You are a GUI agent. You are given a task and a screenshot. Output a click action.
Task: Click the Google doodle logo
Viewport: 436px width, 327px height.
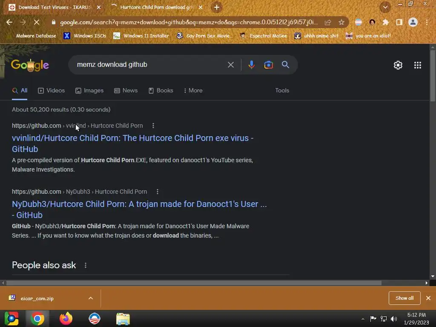(30, 65)
